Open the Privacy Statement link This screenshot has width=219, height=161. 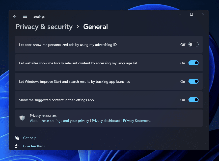coord(137,121)
